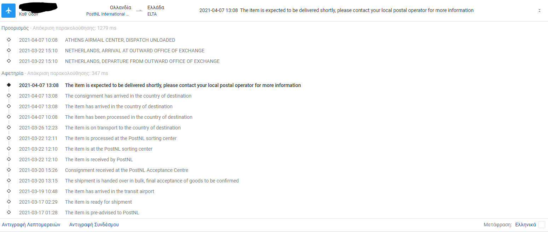This screenshot has height=232, width=548.
Task: Click the diamond marker for transit airport arrival
Action: [9, 191]
